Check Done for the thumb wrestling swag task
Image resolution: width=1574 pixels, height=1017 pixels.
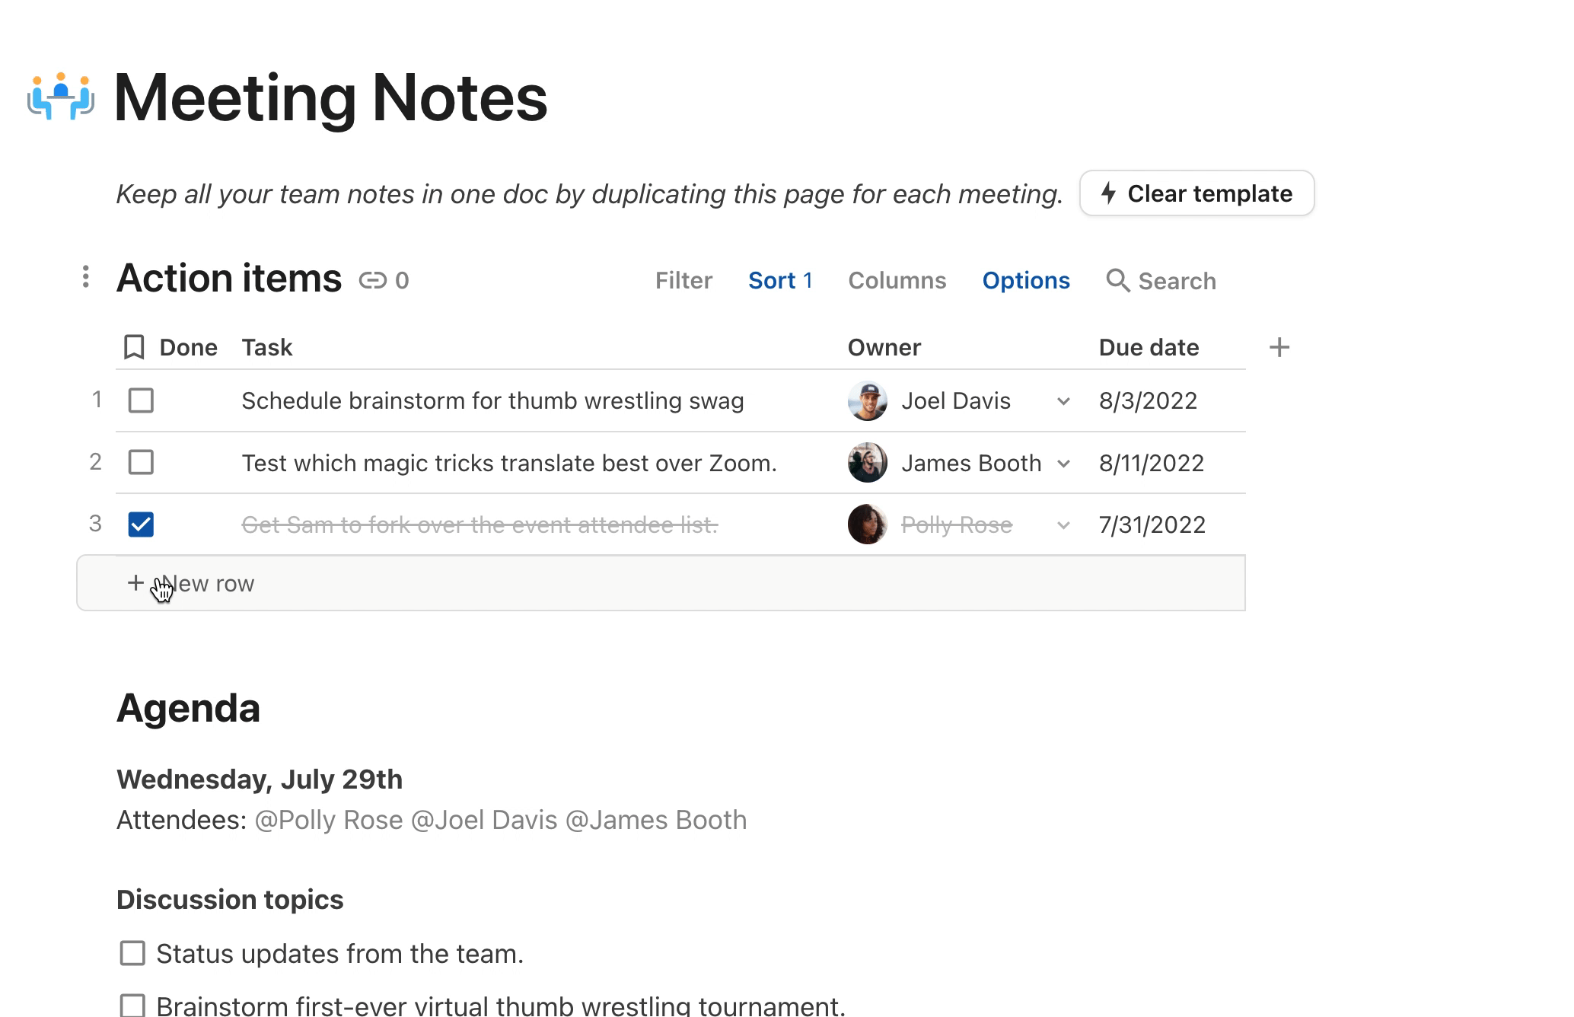coord(141,400)
